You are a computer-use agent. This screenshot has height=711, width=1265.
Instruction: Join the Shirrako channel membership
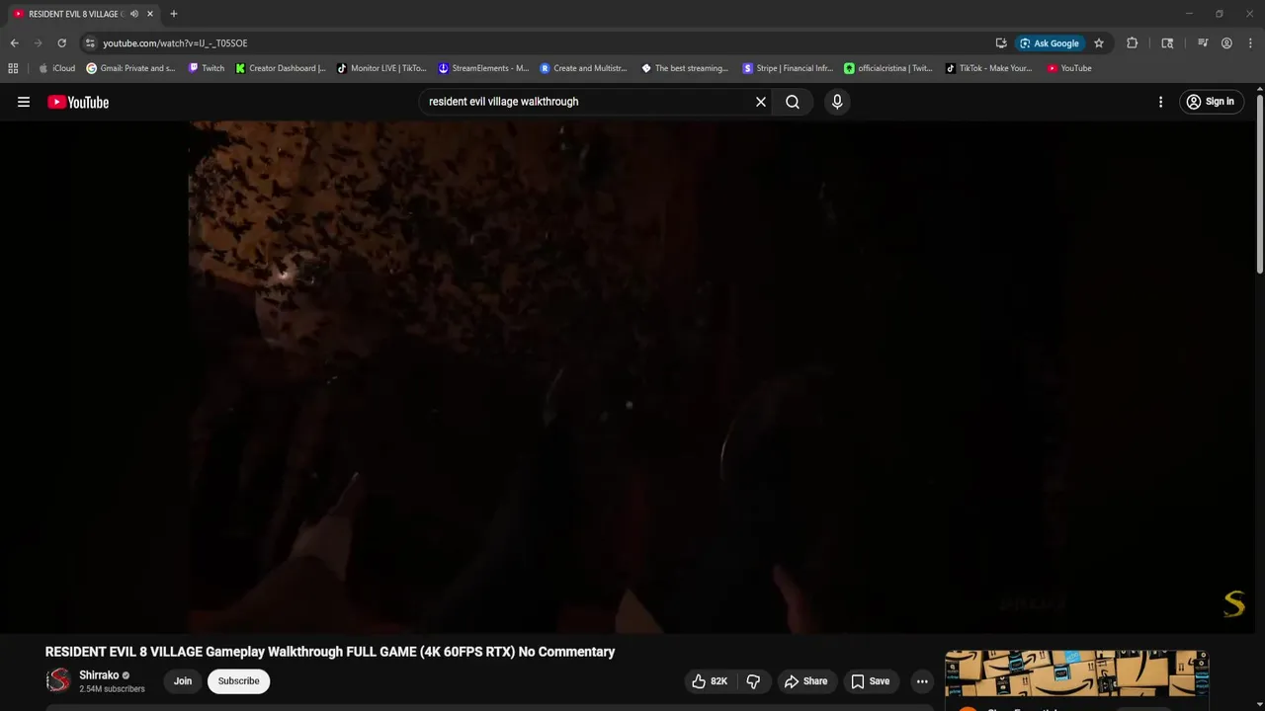[183, 681]
